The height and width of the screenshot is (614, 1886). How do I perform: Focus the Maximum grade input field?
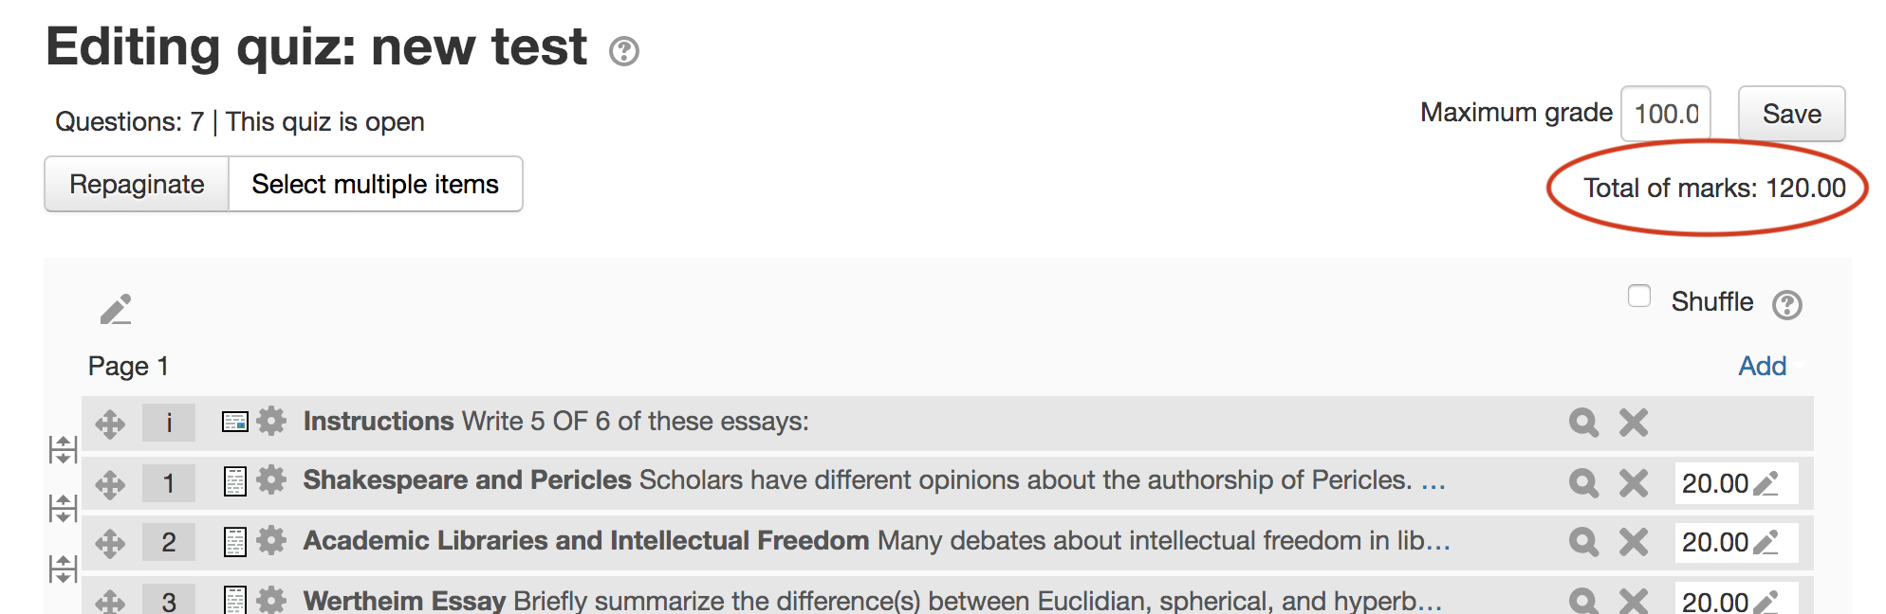coord(1666,114)
